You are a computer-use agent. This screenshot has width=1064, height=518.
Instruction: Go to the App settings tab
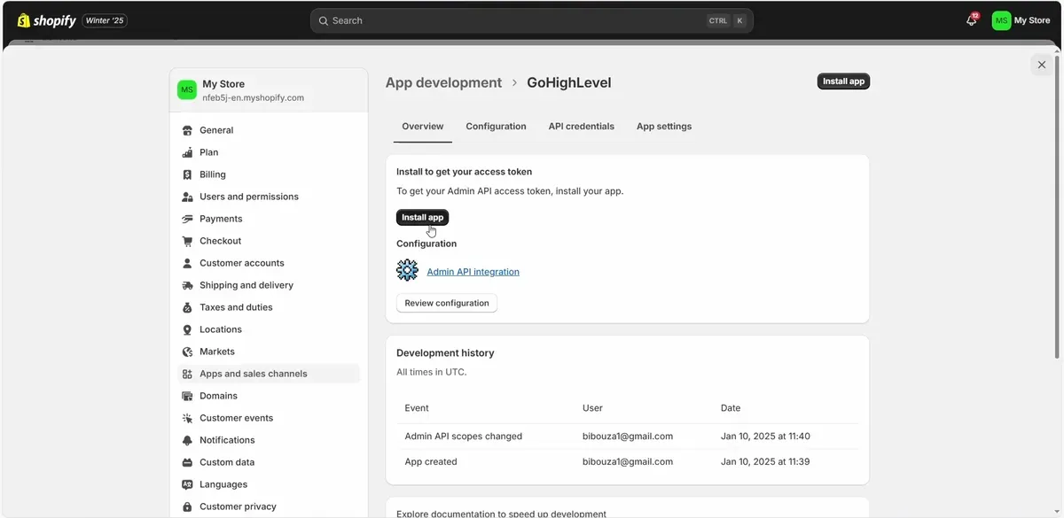(663, 127)
